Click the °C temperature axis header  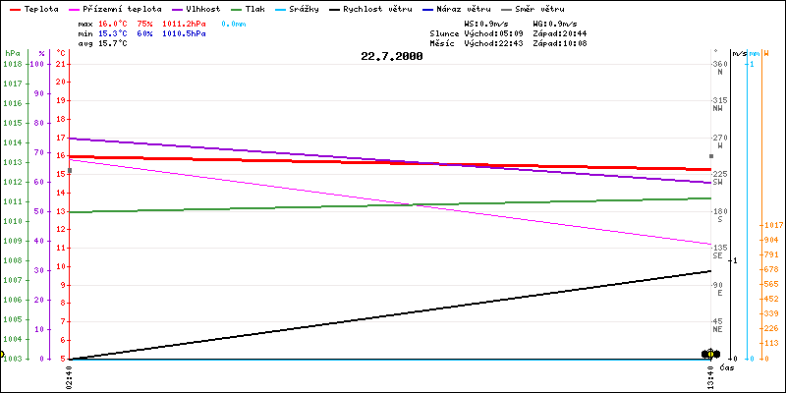pos(63,53)
